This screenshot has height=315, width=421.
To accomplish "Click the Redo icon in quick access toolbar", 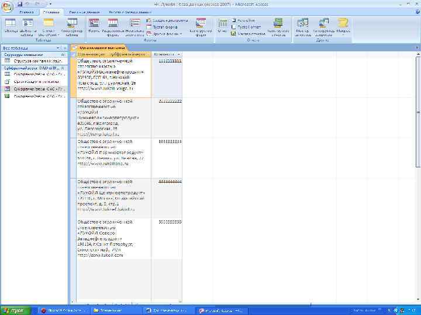I will tap(37, 4).
